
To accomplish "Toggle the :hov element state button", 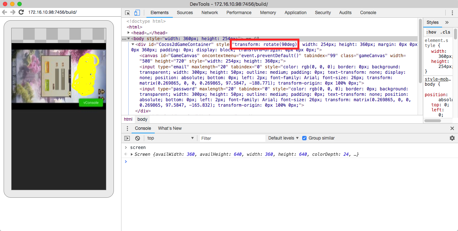I will 431,32.
